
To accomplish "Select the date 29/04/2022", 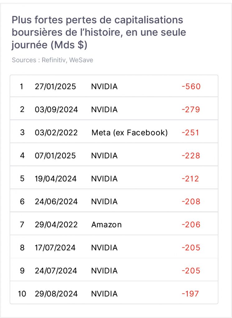I will click(56, 225).
